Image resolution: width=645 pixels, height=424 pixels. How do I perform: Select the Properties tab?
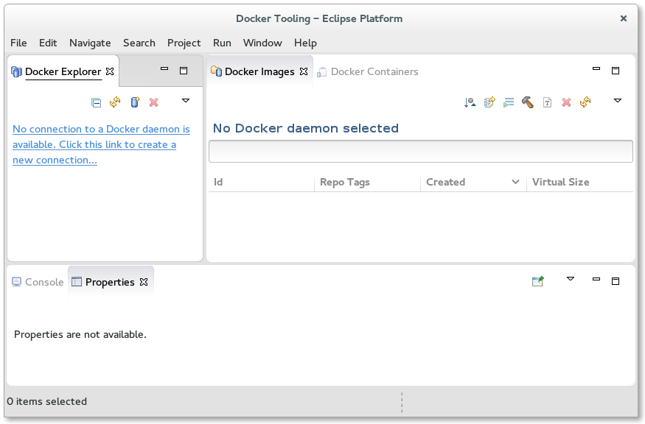click(x=109, y=282)
